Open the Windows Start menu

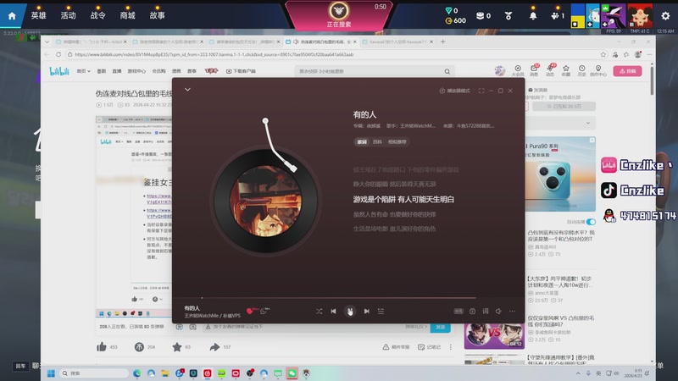click(51, 373)
